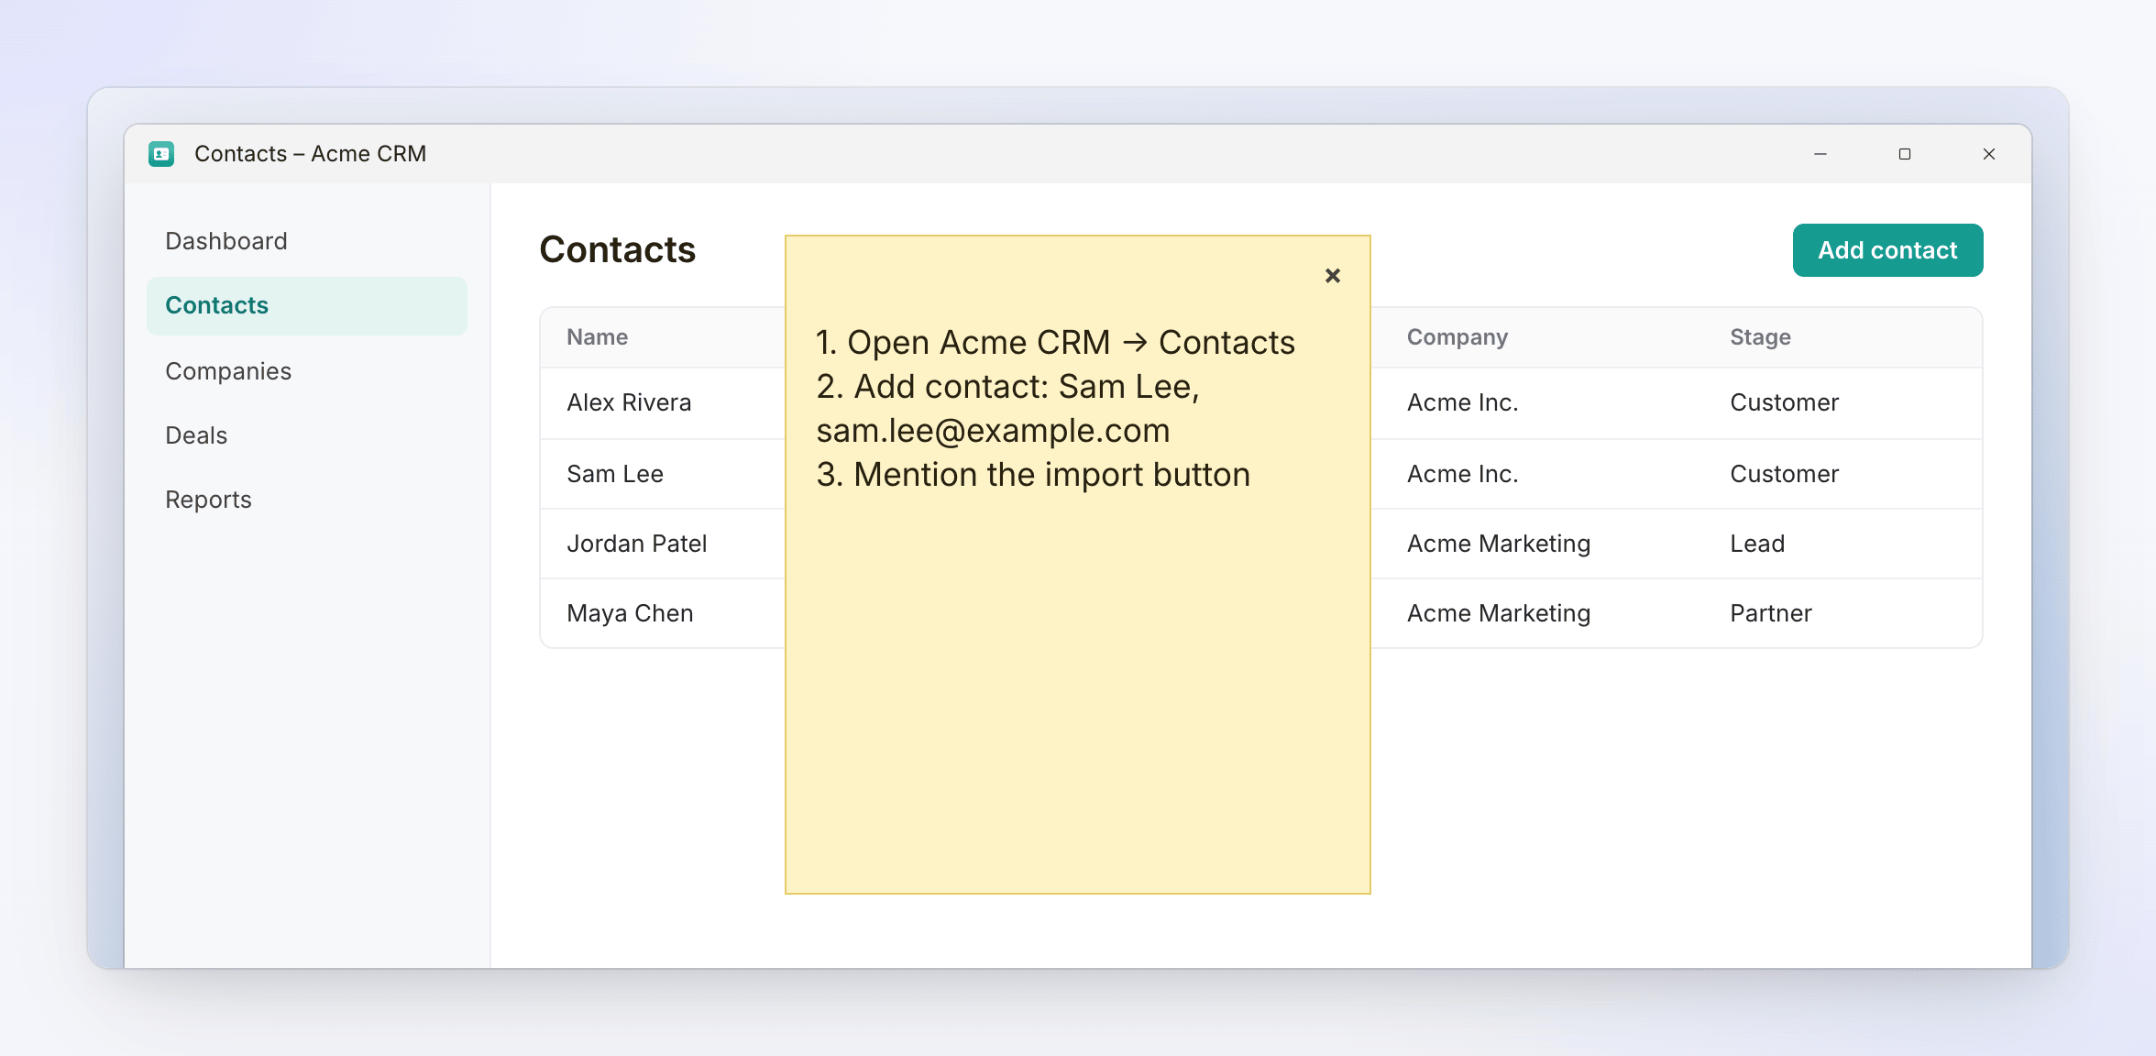This screenshot has width=2156, height=1056.
Task: Minimize the Acme CRM window
Action: pos(1820,154)
